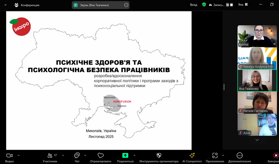Pause the recording

pyautogui.click(x=228, y=5)
